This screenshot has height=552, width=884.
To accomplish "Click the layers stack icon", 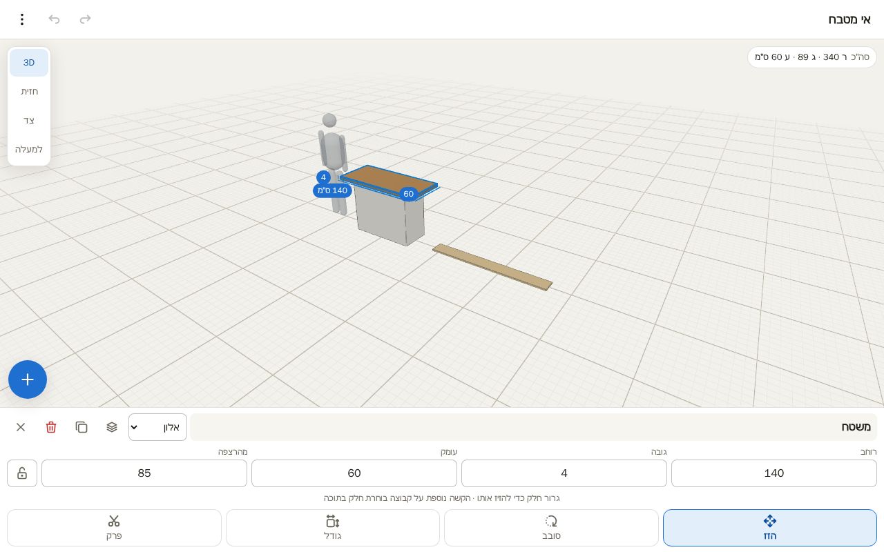I will coord(112,427).
